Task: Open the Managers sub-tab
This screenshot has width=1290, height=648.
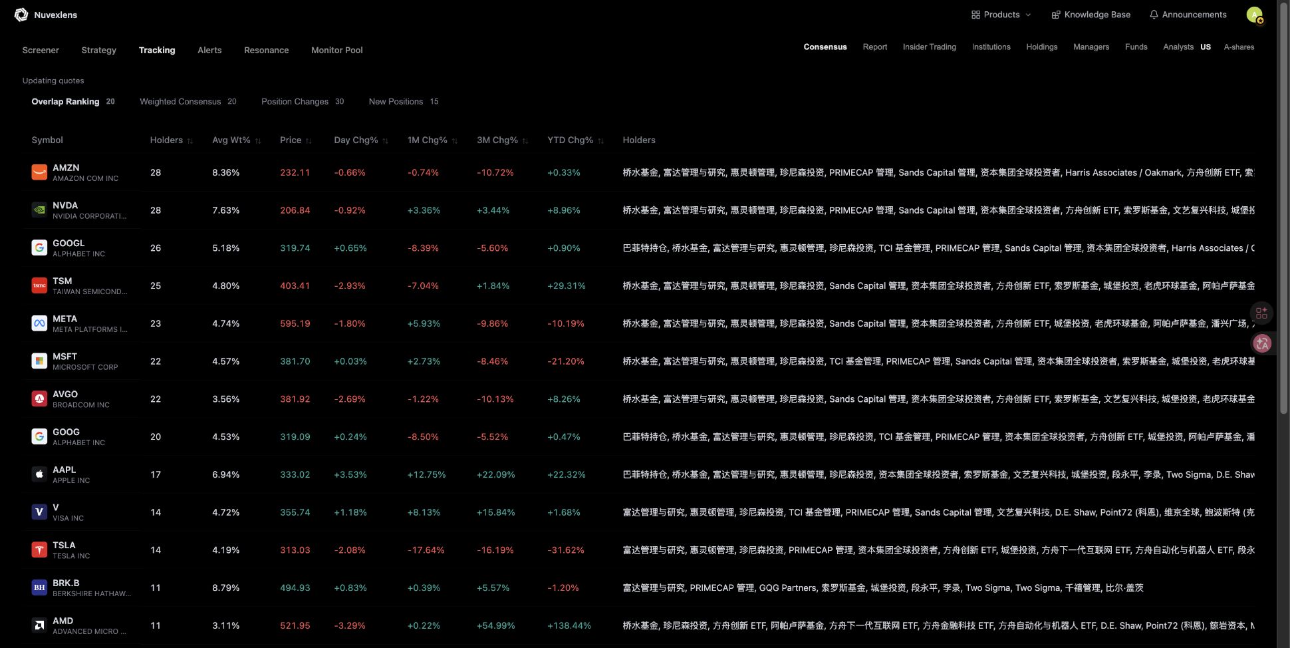Action: [x=1091, y=47]
